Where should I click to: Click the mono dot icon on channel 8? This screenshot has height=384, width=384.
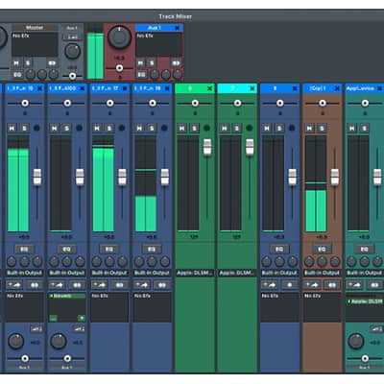(x=289, y=284)
